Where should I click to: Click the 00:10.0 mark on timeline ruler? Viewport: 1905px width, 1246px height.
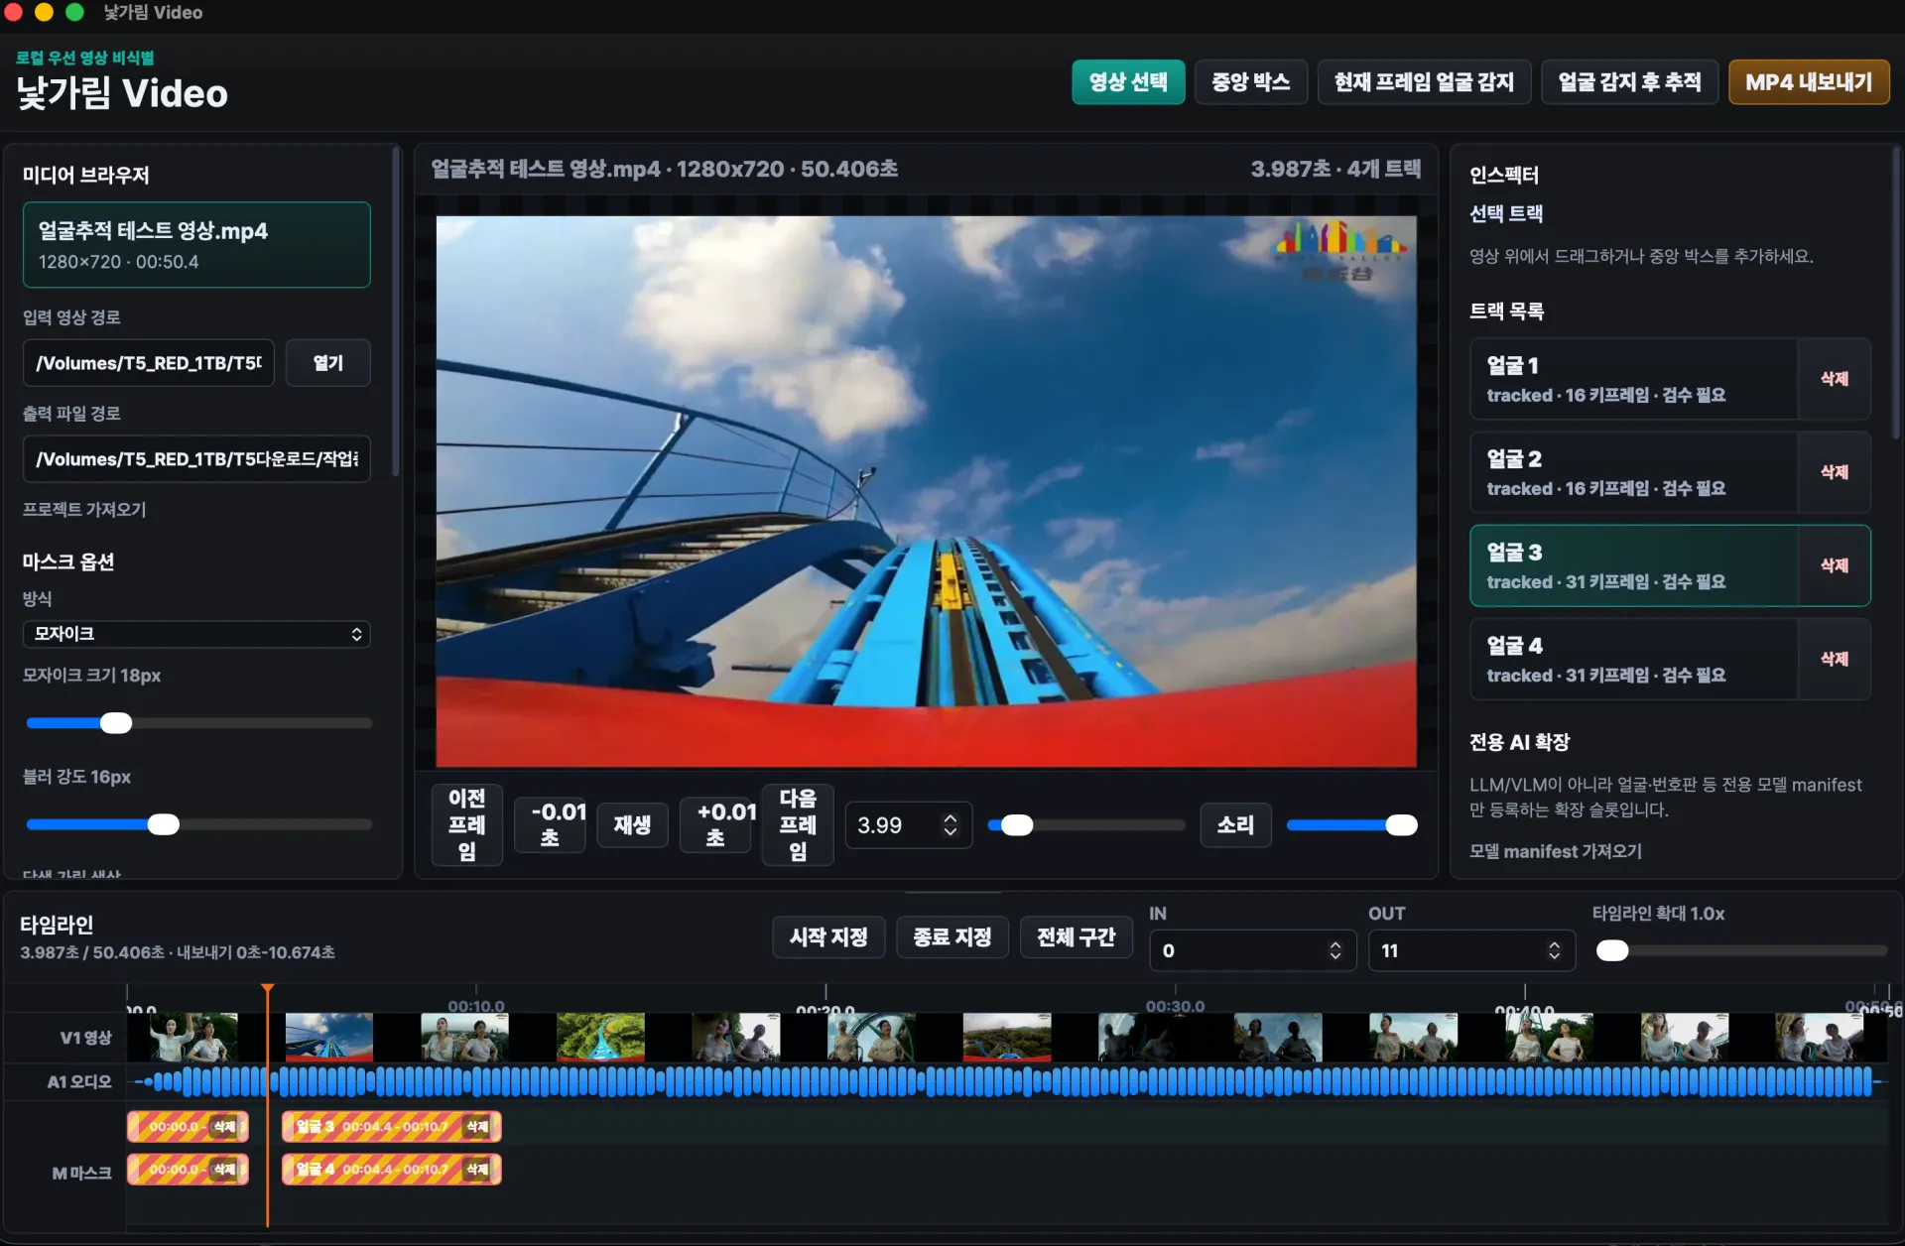476,1006
